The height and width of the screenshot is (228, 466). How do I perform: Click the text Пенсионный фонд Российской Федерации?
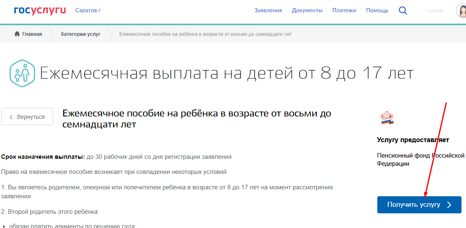421,160
